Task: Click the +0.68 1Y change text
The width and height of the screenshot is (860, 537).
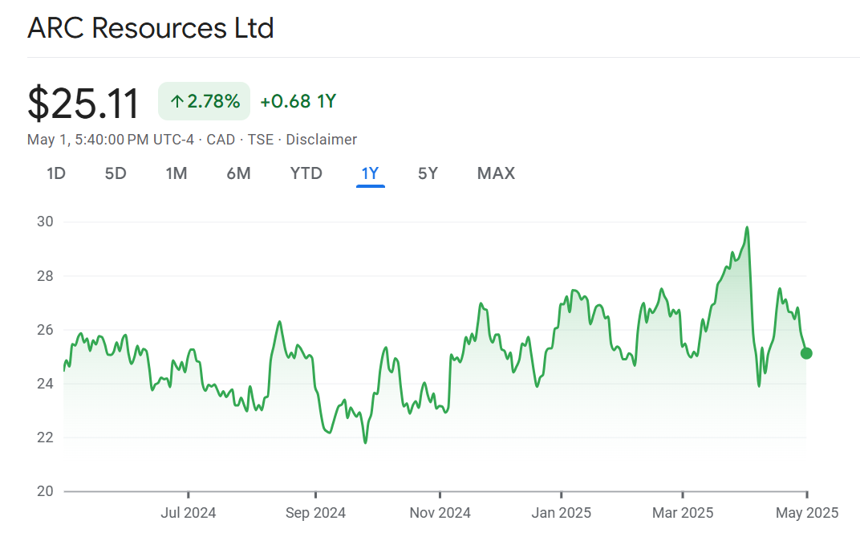Action: (x=298, y=101)
